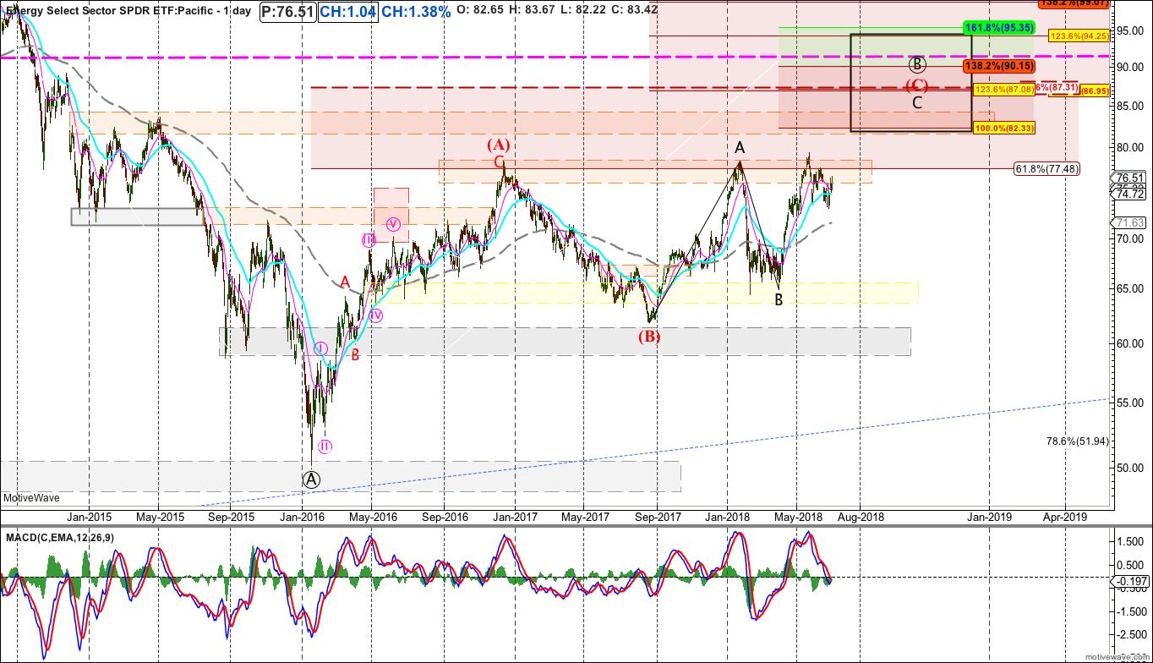Select black B wave label at 2018 low

(x=779, y=299)
